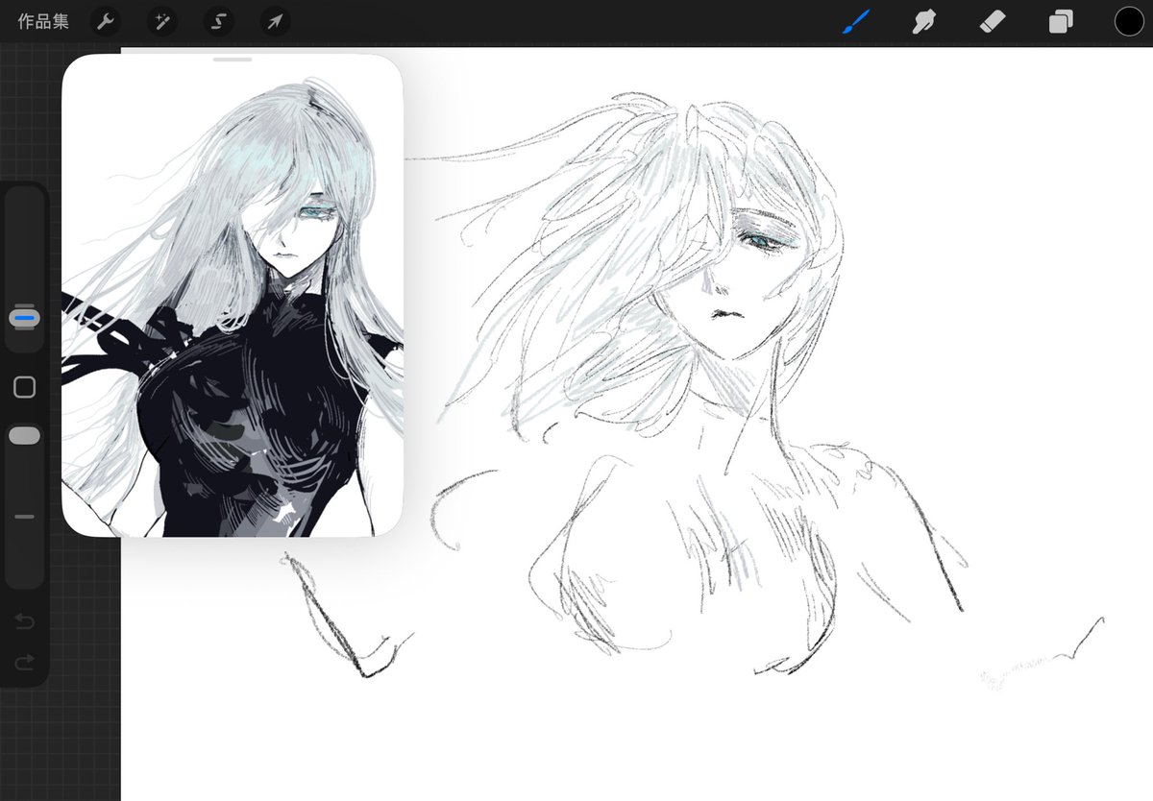Image resolution: width=1153 pixels, height=801 pixels.
Task: Set brush opacity using the lower slider
Action: 24,434
